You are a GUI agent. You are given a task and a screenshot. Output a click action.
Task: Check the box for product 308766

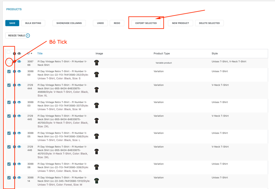(9, 62)
